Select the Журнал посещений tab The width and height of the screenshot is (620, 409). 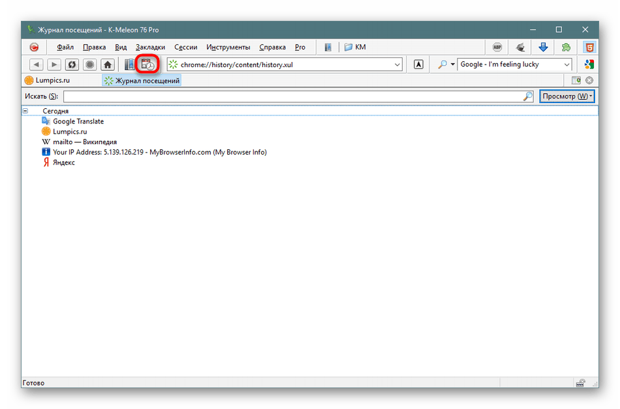pyautogui.click(x=142, y=81)
